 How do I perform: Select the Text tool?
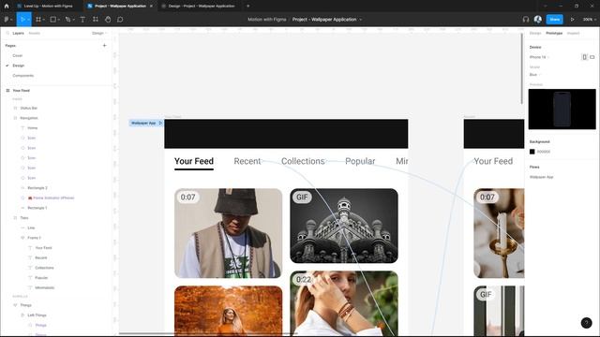click(82, 19)
